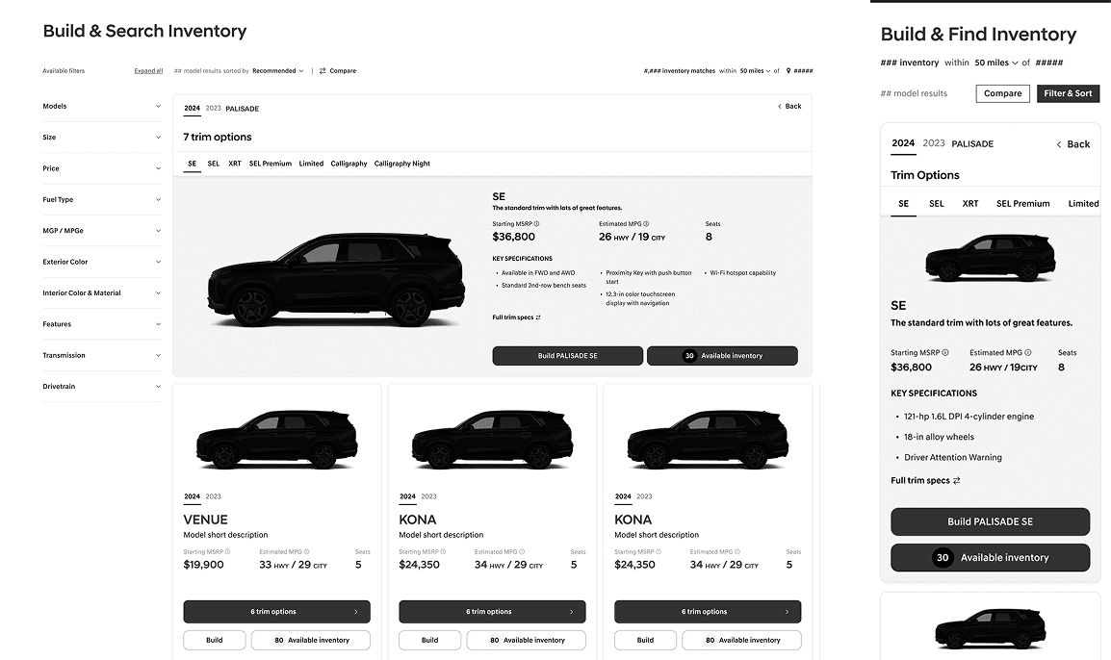This screenshot has height=660, width=1111.
Task: Click '7 trim options' heading
Action: (x=218, y=138)
